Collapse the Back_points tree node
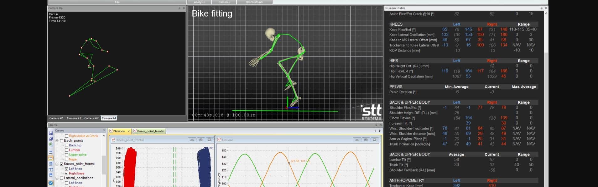The height and width of the screenshot is (187, 598). click(57, 140)
